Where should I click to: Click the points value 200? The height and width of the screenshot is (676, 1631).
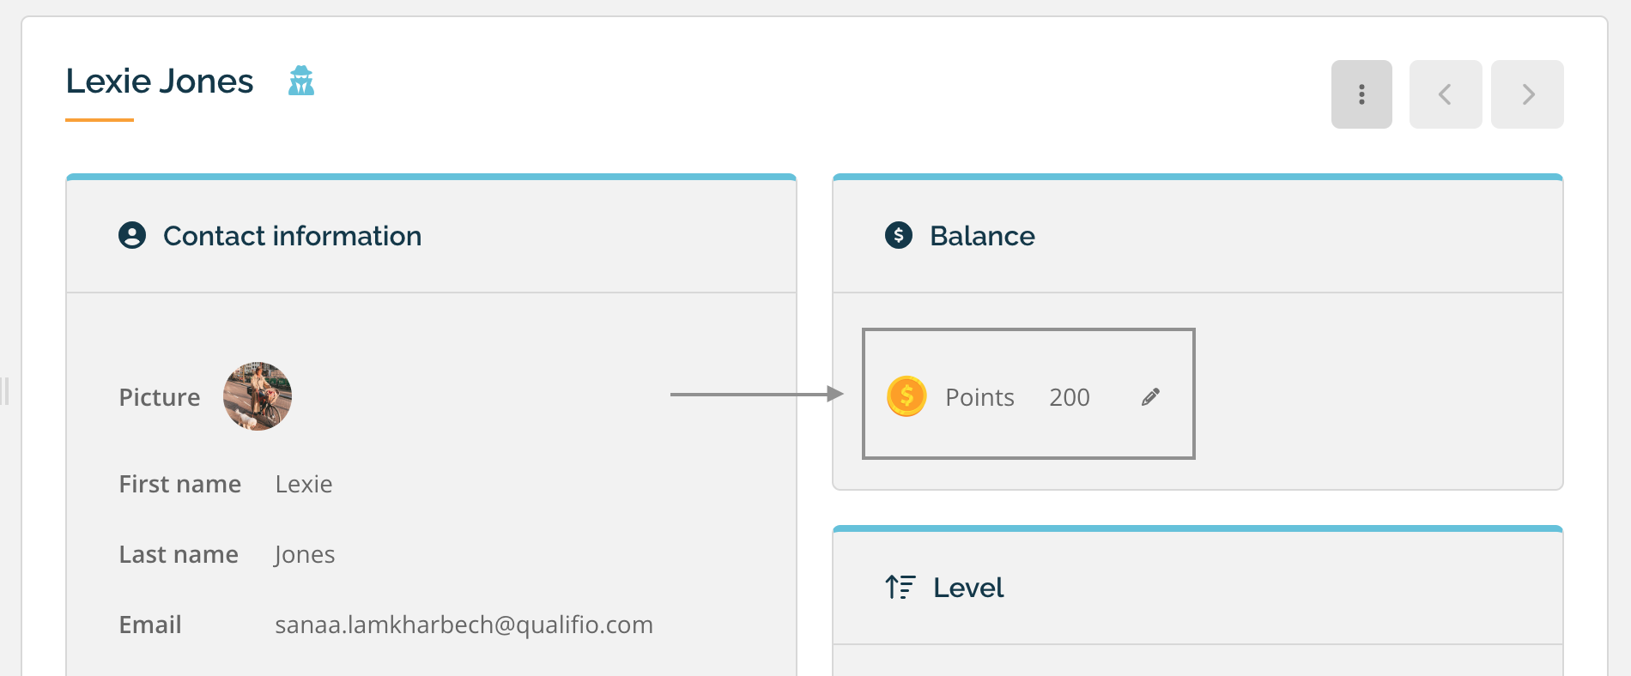1070,397
